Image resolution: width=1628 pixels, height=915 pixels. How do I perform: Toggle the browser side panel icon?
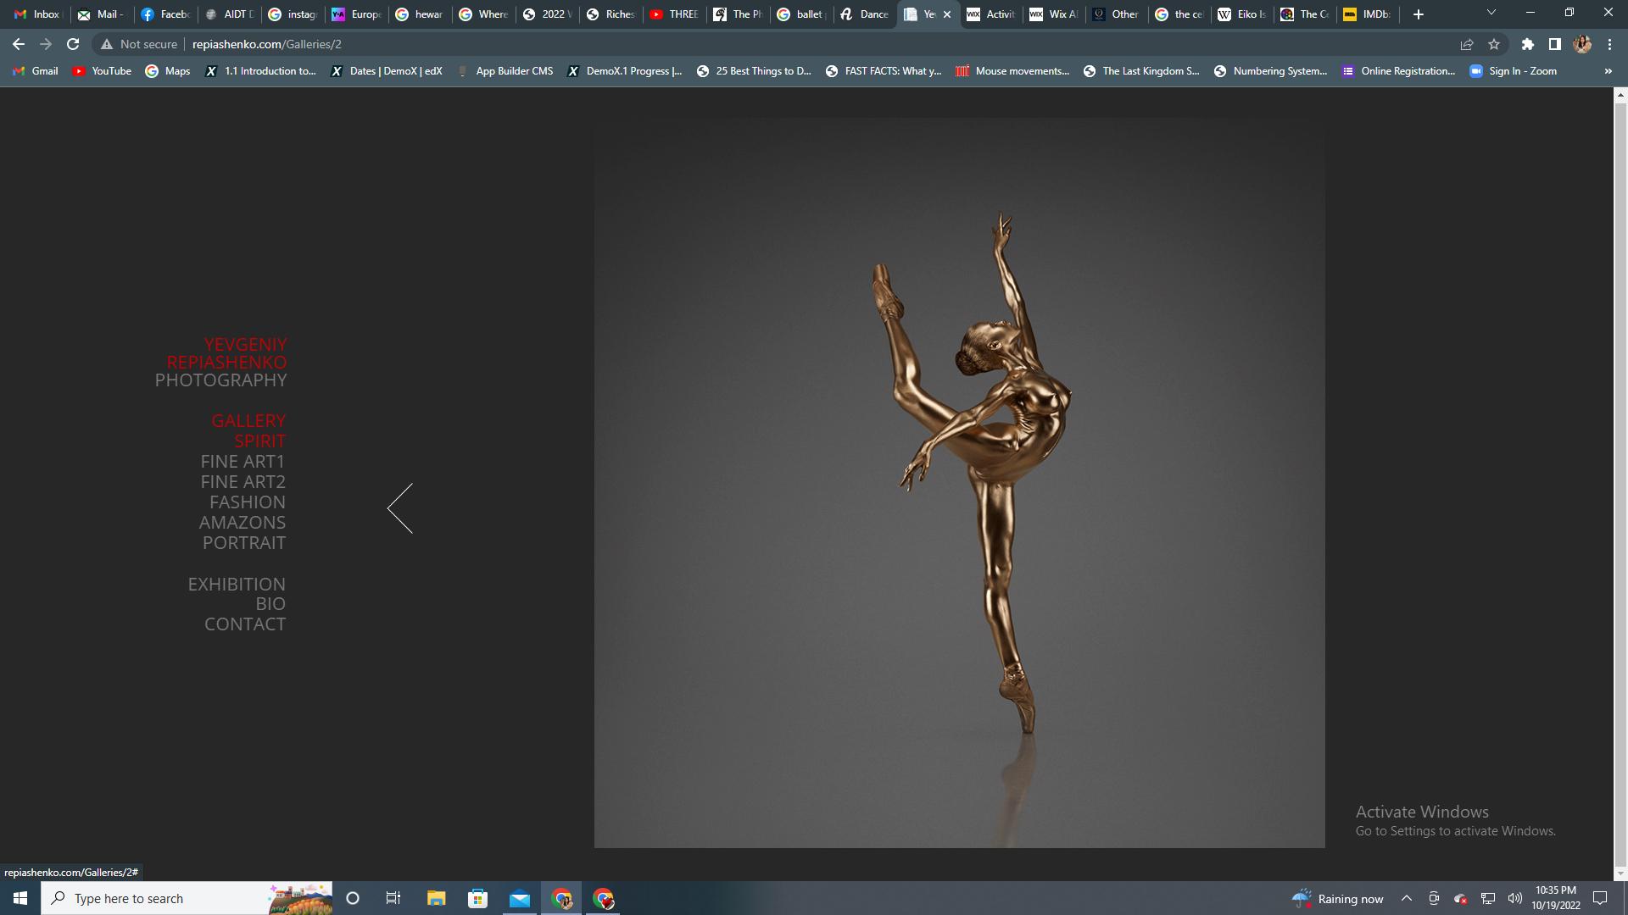(1554, 44)
